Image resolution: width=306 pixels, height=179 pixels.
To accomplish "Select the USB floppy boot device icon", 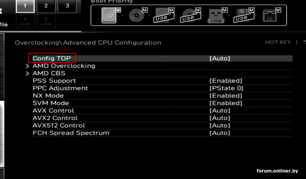I will [x=244, y=15].
